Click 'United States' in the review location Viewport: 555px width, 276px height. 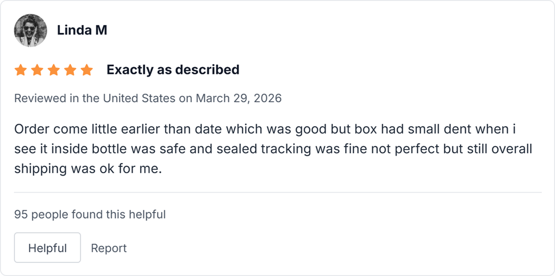tap(139, 98)
